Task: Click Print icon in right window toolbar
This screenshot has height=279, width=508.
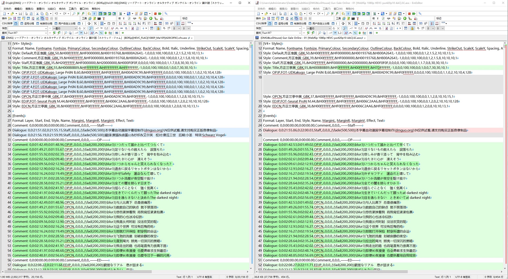Action: tap(280, 14)
